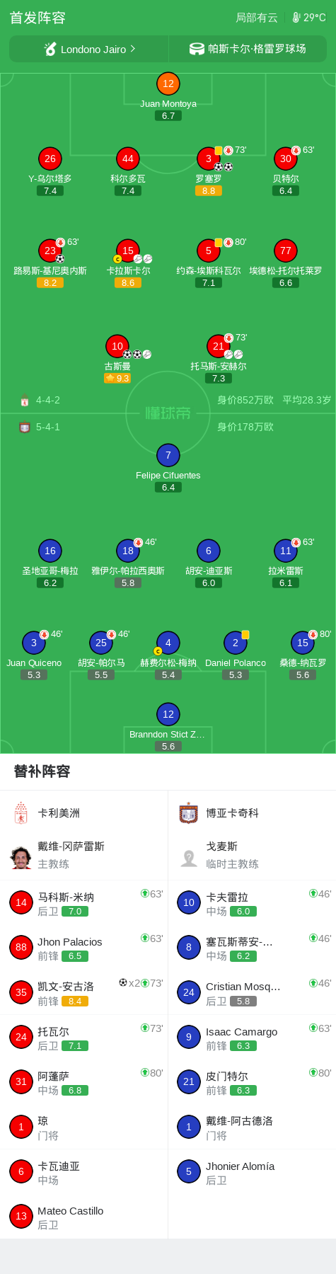
Task: Open goalkeeper Juan Montoya number 12
Action: (168, 84)
